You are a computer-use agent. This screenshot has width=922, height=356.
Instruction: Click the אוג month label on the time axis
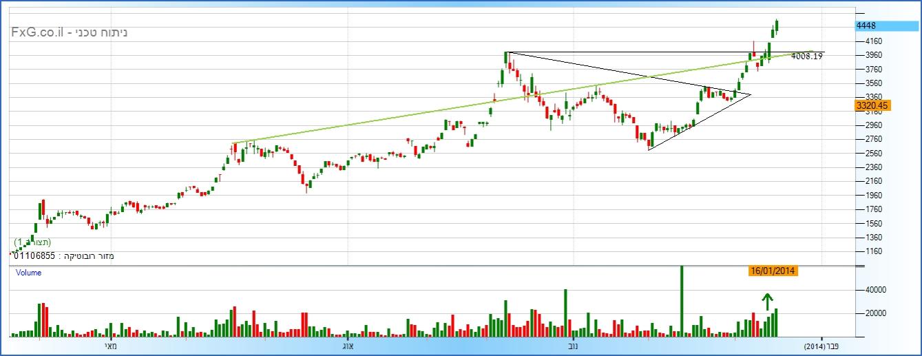pos(348,346)
